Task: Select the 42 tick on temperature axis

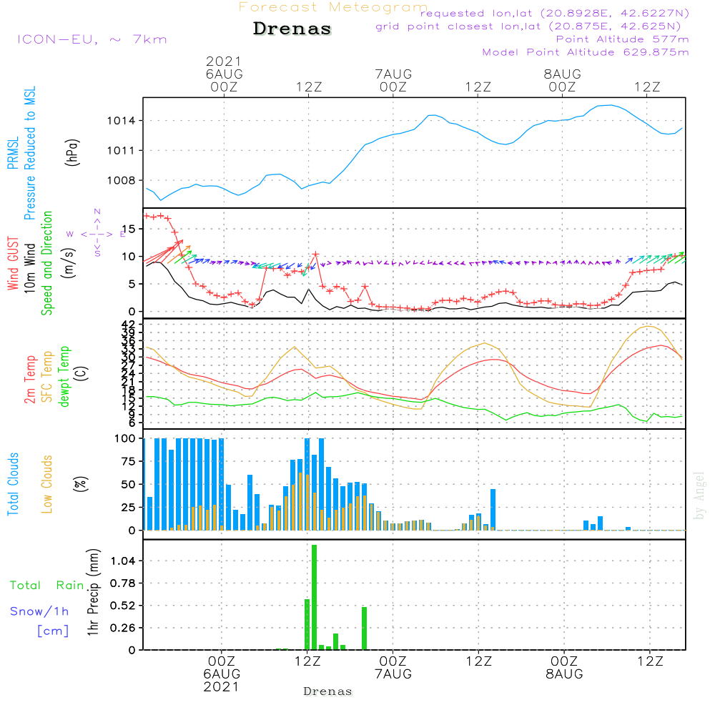Action: [129, 325]
